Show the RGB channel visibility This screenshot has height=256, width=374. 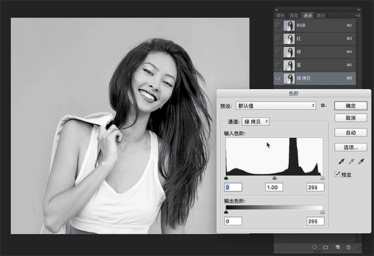[x=278, y=26]
